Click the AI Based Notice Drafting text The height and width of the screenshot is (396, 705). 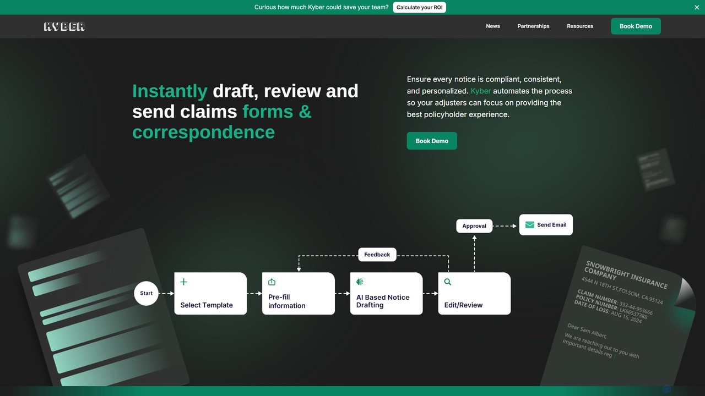[x=383, y=301]
